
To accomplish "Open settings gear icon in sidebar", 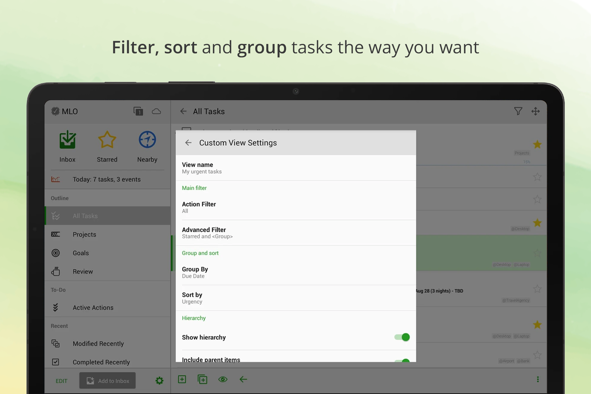I will pyautogui.click(x=159, y=380).
